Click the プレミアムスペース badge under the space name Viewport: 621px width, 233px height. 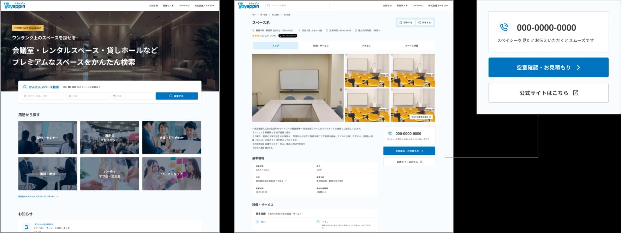288,36
